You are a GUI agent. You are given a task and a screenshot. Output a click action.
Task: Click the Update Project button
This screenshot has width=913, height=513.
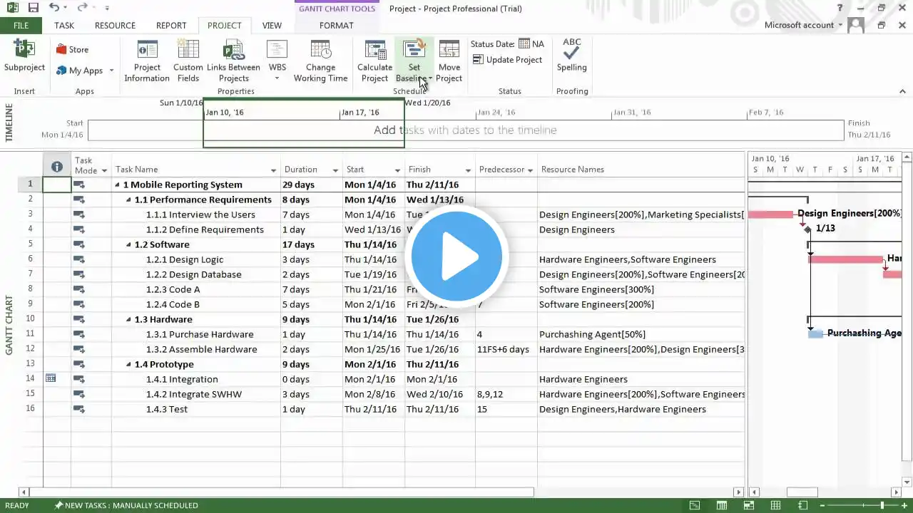point(507,60)
